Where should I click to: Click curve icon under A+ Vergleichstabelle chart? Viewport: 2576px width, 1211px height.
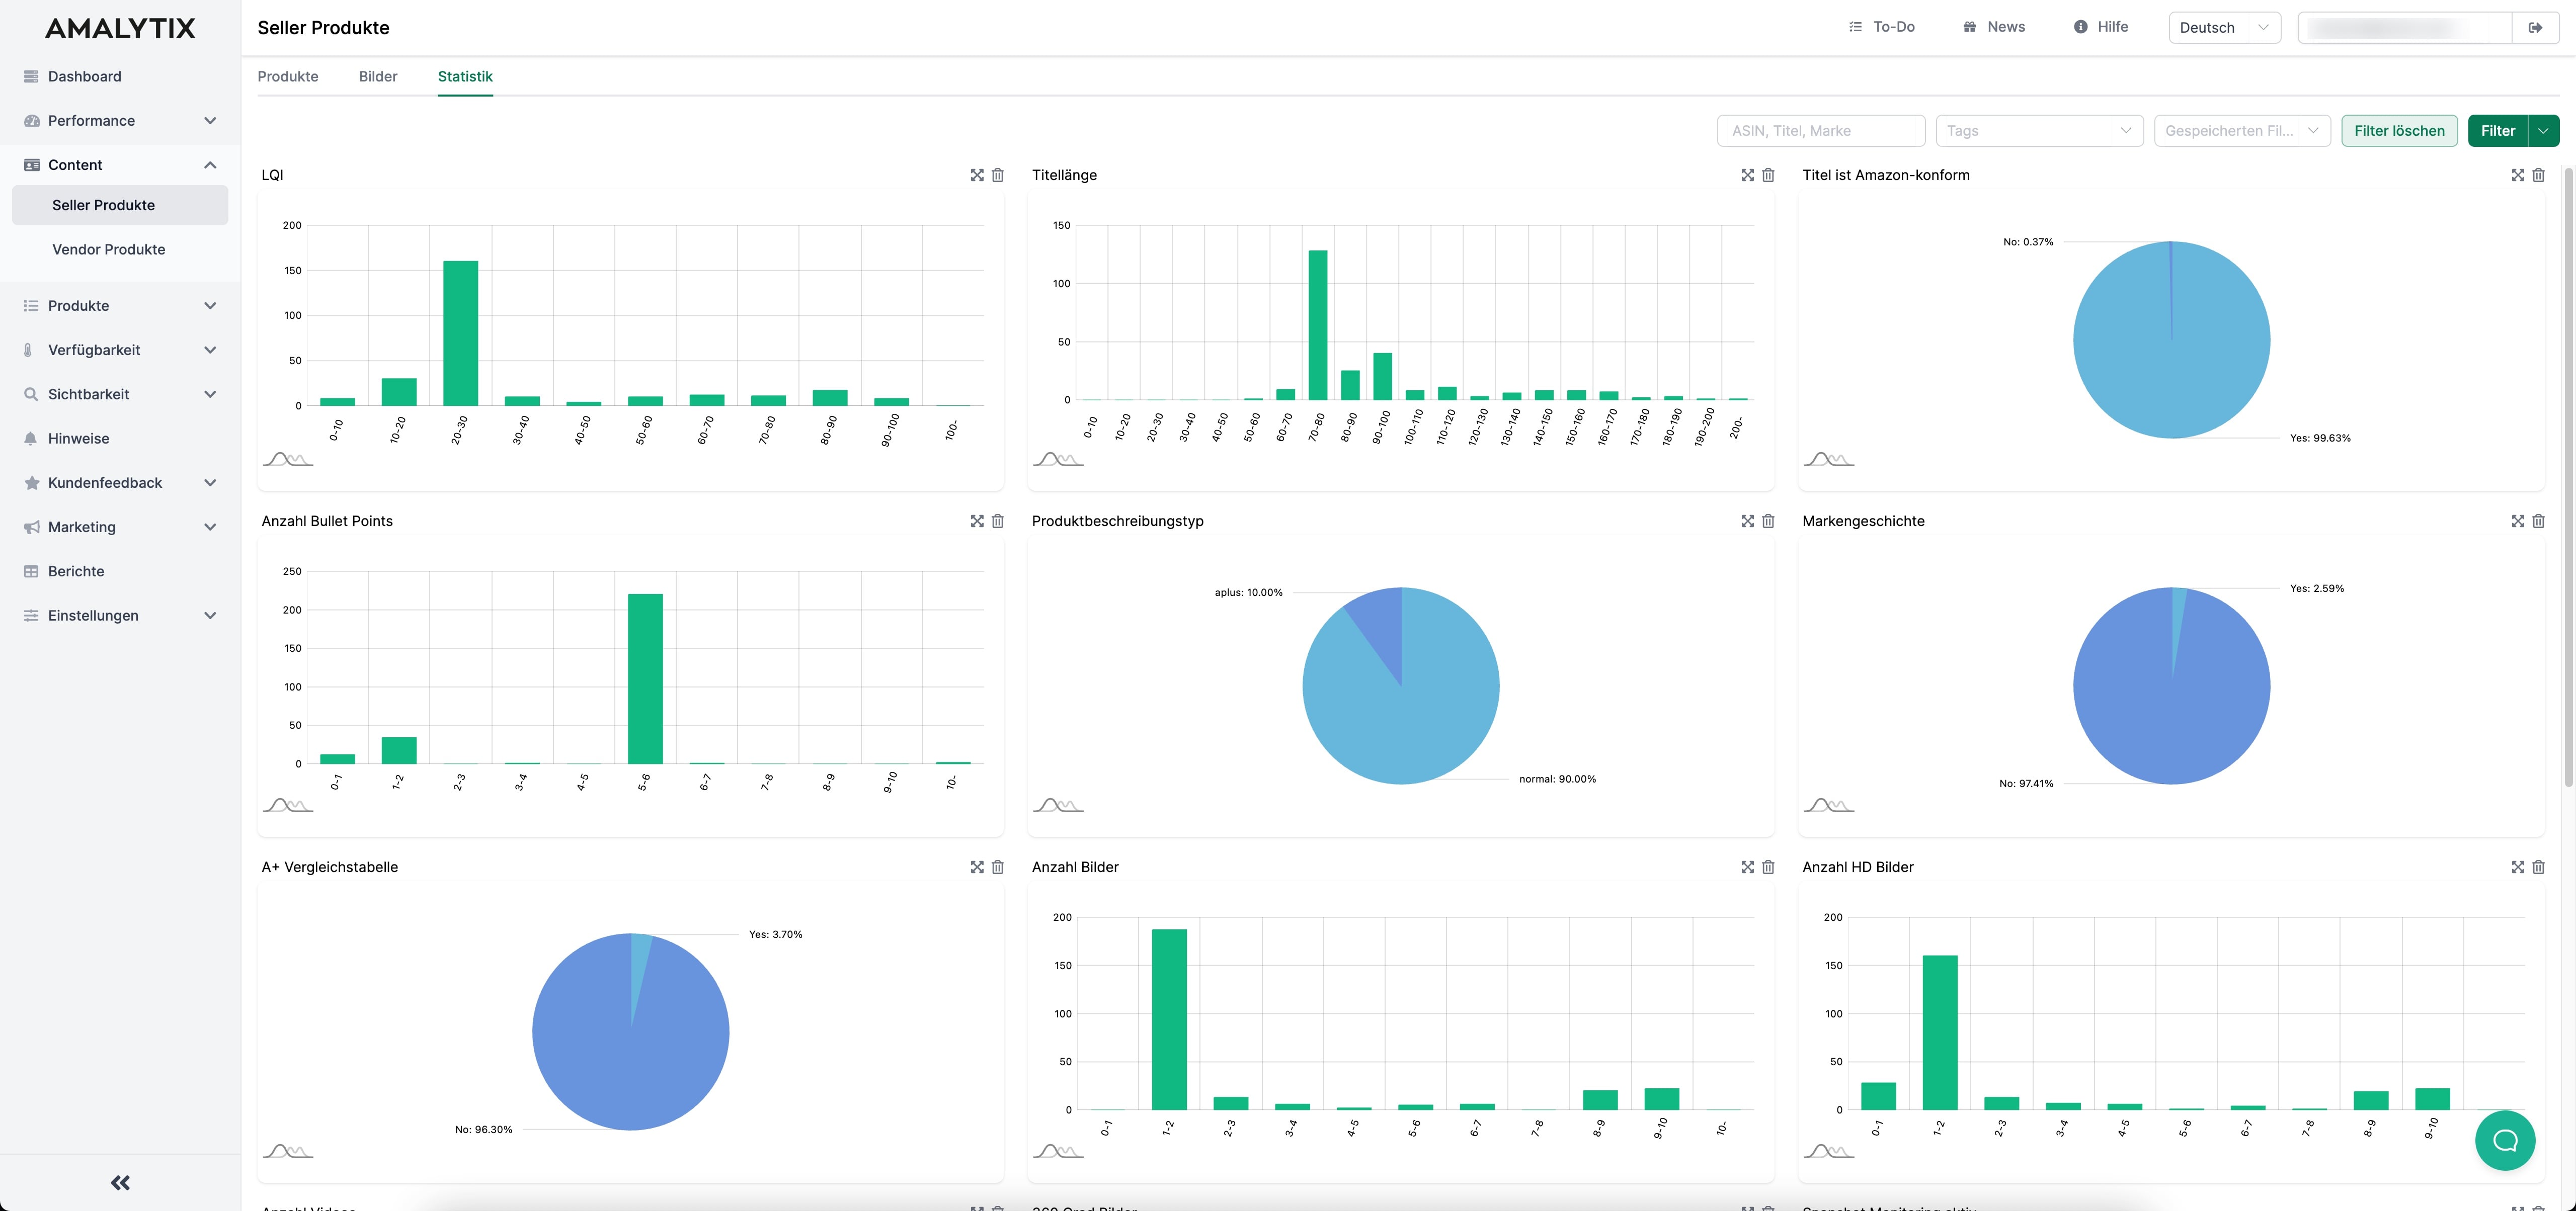click(288, 1151)
